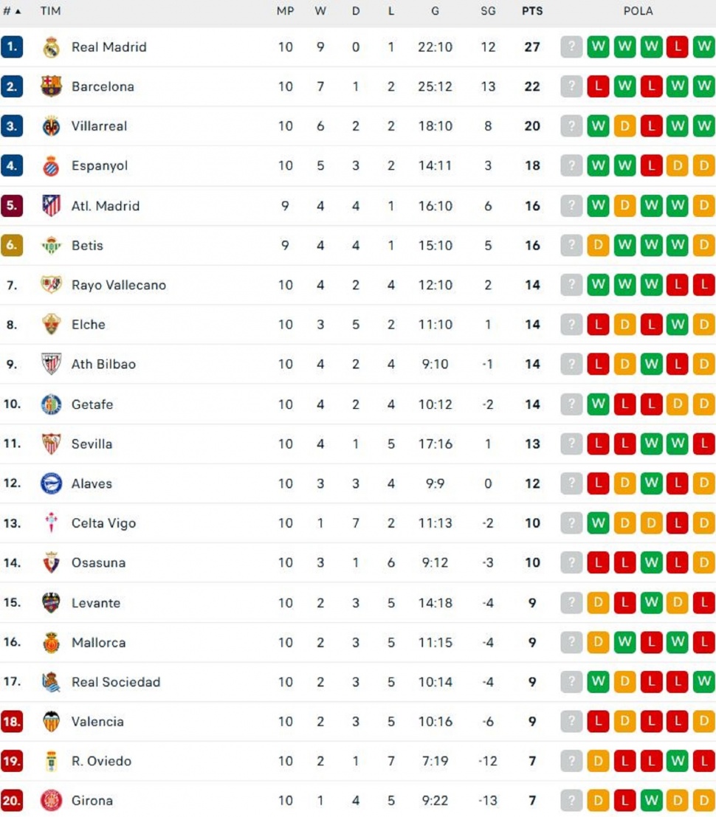Screen dimensions: 716x817
Task: Click Real Madrid's red L form badge
Action: (678, 47)
